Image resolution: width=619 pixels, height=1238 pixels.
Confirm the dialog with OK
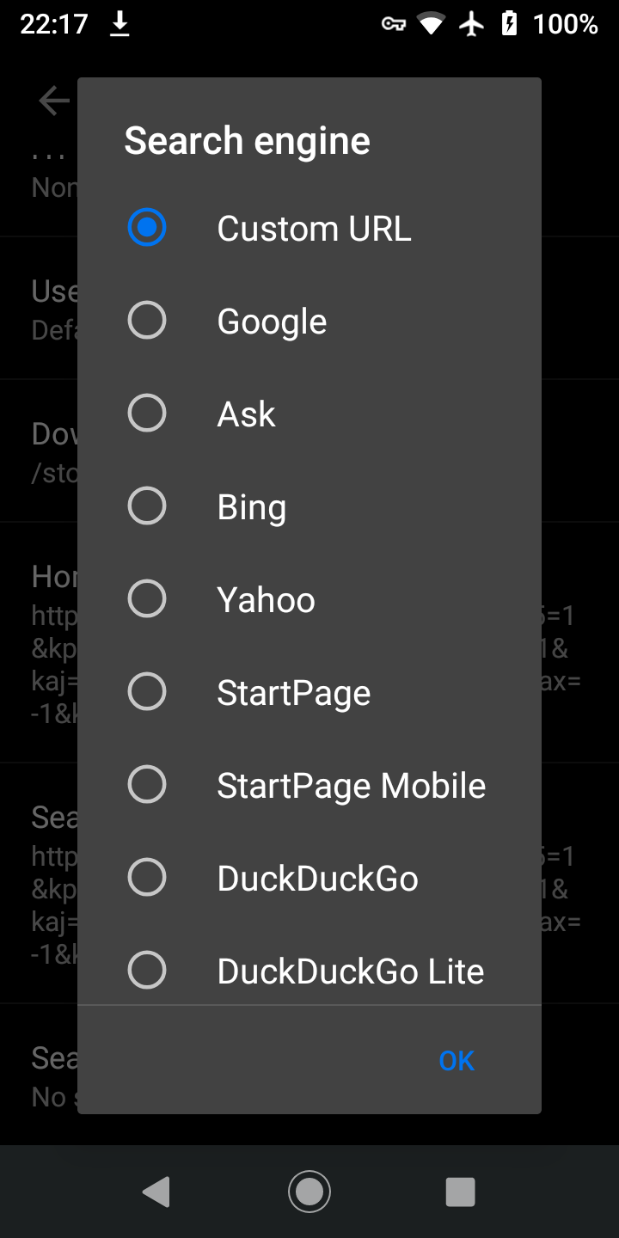pos(456,1061)
